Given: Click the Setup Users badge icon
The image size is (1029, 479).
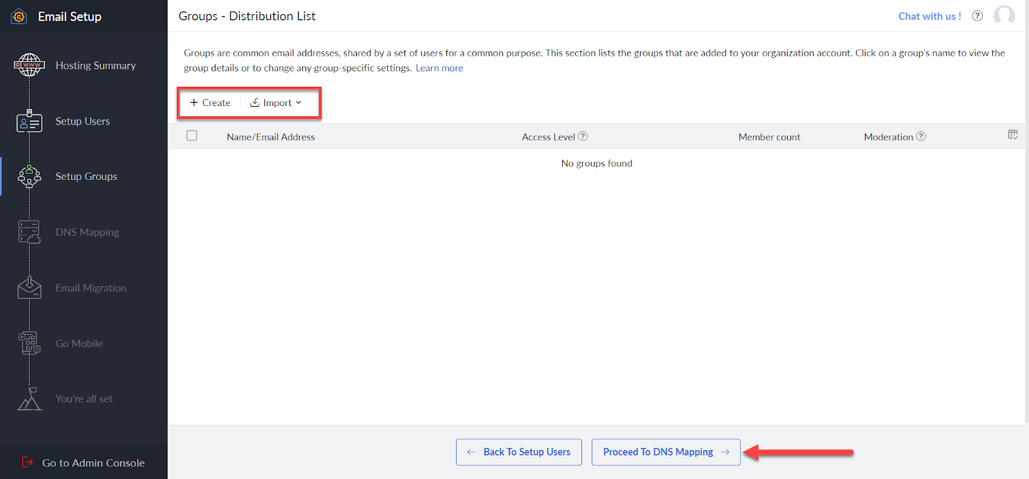Looking at the screenshot, I should click(x=30, y=121).
